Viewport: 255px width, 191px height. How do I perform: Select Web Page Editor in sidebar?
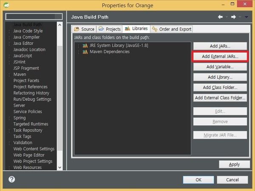[x=29, y=155]
